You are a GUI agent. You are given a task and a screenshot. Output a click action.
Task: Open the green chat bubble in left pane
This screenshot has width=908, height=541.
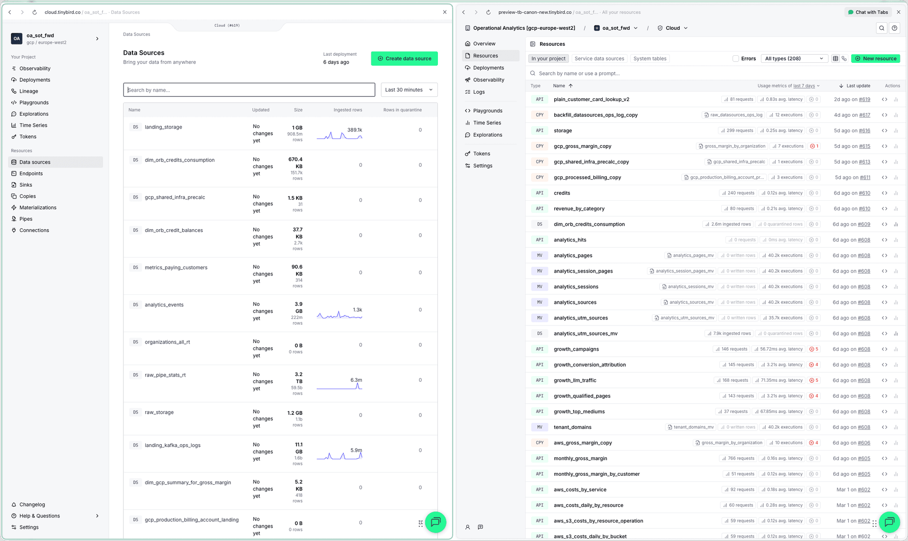point(436,522)
